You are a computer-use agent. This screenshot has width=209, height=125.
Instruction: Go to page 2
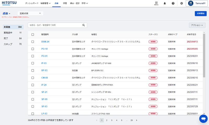click(x=107, y=120)
